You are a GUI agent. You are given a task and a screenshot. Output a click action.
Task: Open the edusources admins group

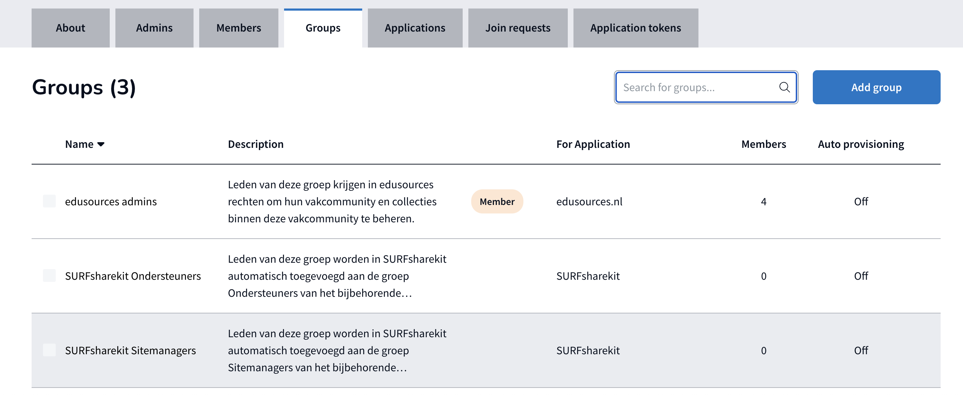click(111, 202)
